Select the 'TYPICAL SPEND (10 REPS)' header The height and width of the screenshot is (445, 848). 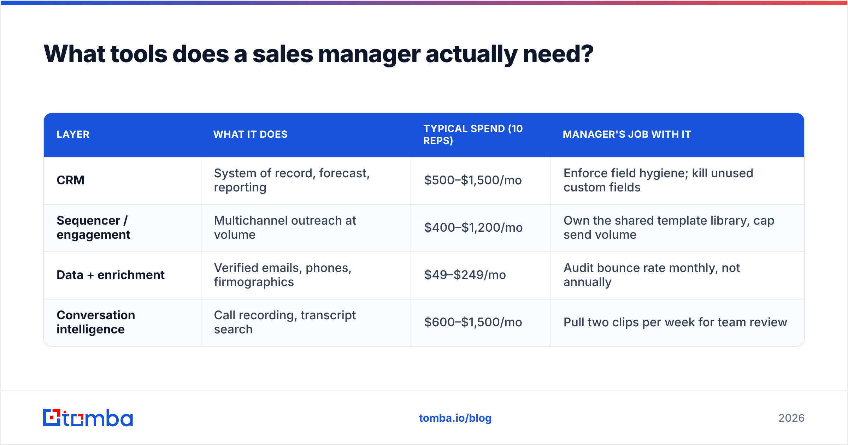(x=473, y=135)
